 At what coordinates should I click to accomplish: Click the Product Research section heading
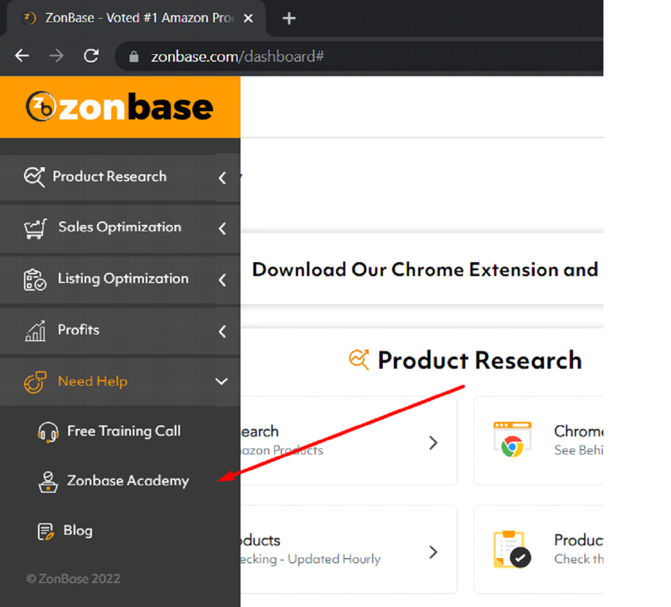480,360
